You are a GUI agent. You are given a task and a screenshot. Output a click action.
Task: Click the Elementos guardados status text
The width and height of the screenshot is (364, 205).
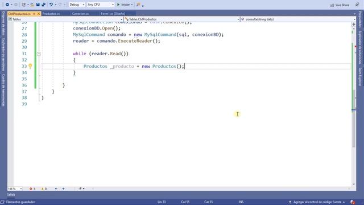click(x=20, y=202)
